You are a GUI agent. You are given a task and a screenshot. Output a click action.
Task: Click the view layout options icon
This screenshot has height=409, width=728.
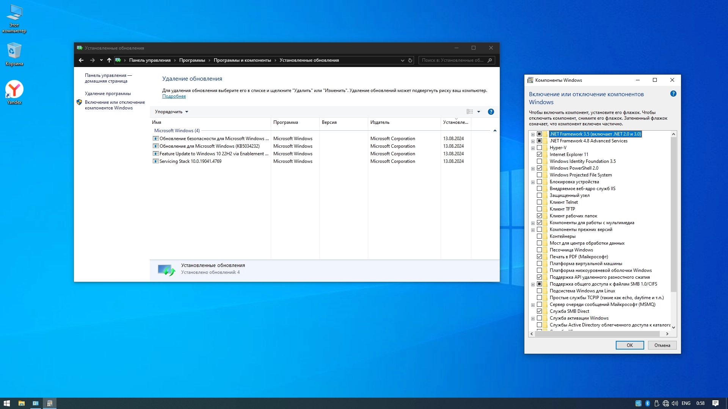(470, 112)
